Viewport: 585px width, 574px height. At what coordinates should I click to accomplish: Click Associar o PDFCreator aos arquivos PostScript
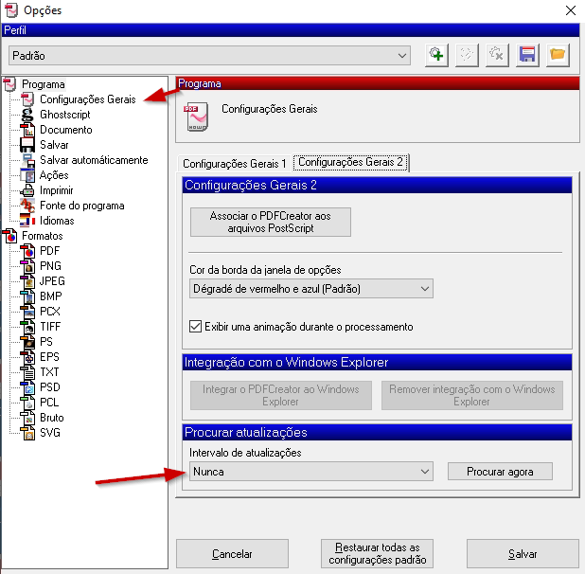point(271,222)
